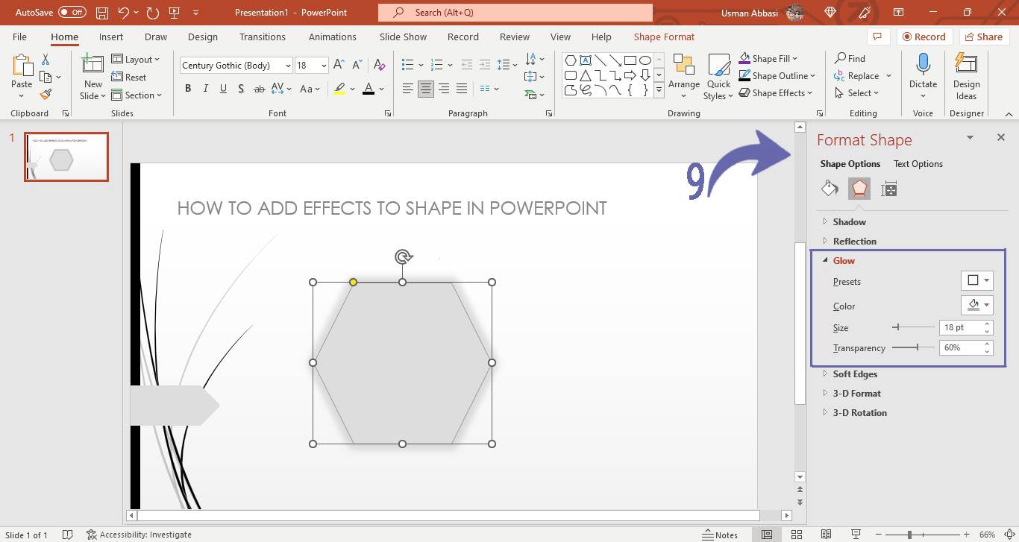Open Quick Styles gallery
The image size is (1019, 542).
click(x=718, y=77)
